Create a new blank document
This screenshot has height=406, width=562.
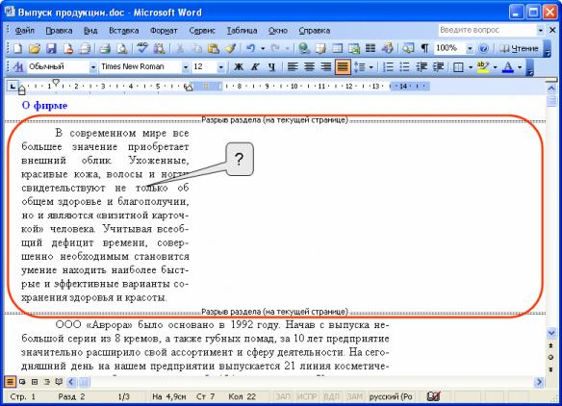click(17, 48)
